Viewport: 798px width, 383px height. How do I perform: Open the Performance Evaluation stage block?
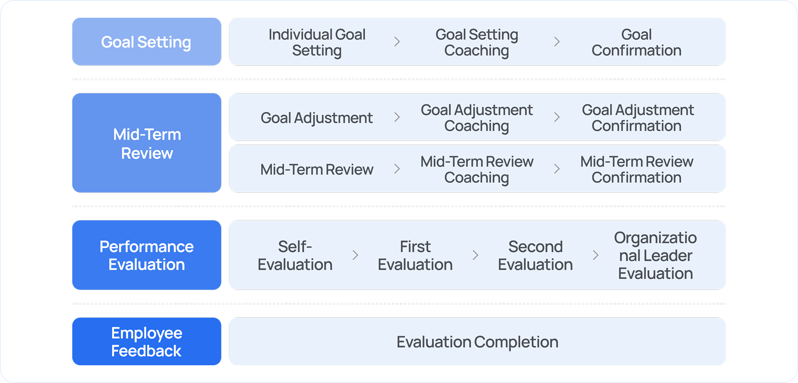click(146, 255)
